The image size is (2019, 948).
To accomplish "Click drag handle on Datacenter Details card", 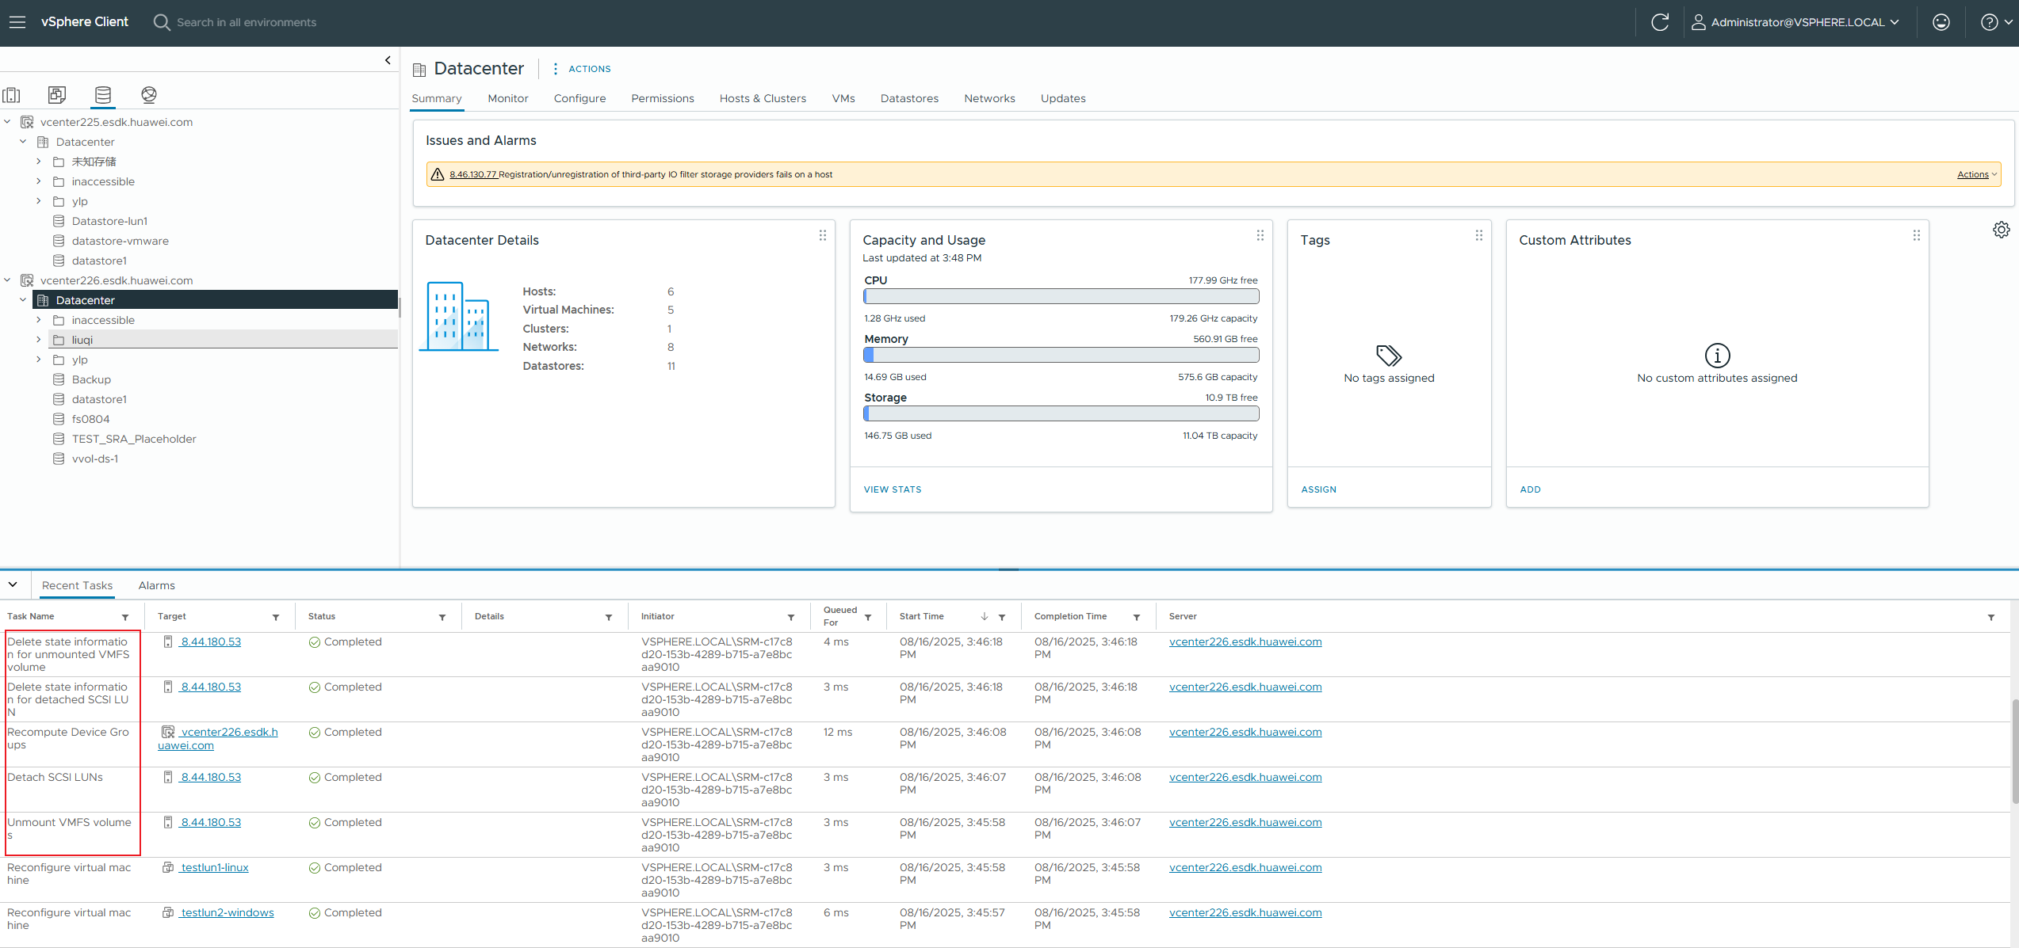I will (823, 236).
